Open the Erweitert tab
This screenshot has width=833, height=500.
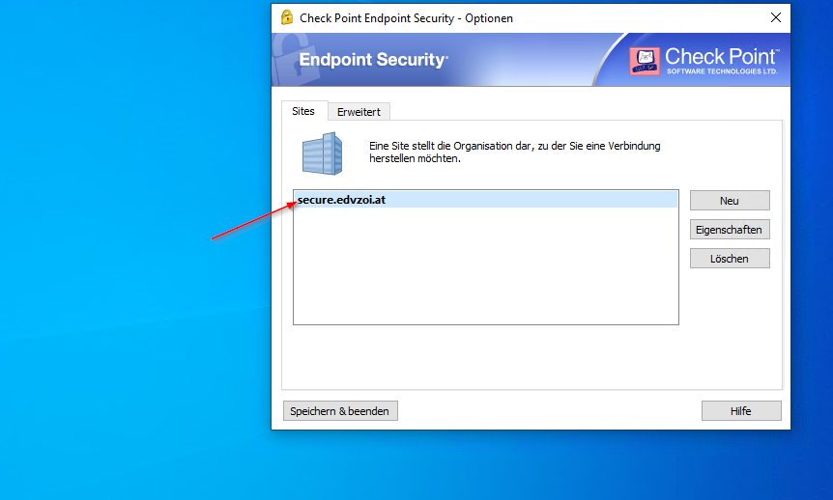tap(359, 112)
